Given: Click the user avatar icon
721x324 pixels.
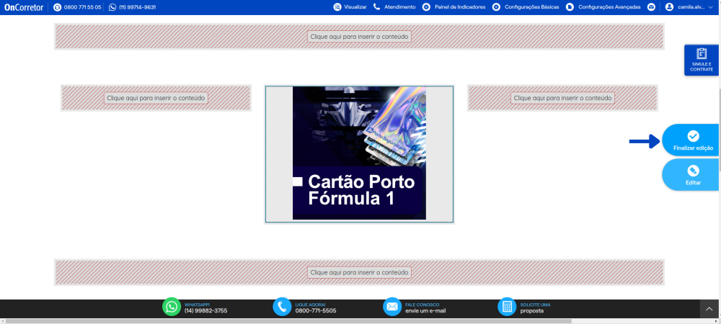Looking at the screenshot, I should point(669,7).
